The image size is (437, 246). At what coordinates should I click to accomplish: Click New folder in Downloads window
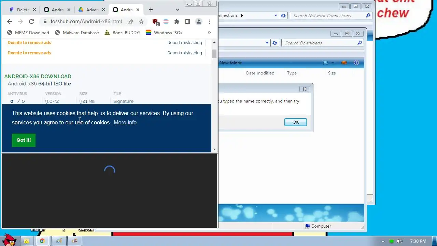pos(230,63)
